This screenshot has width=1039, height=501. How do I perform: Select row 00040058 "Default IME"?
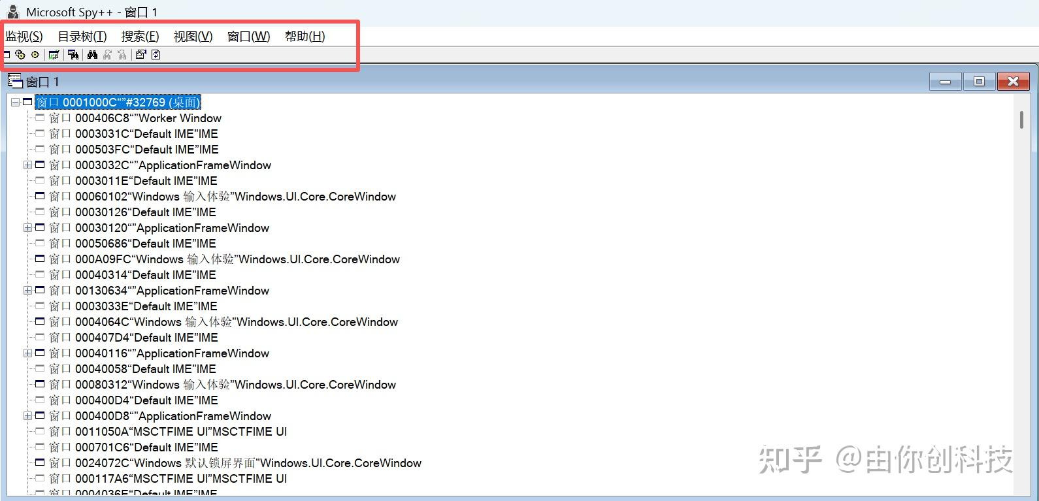[x=133, y=368]
